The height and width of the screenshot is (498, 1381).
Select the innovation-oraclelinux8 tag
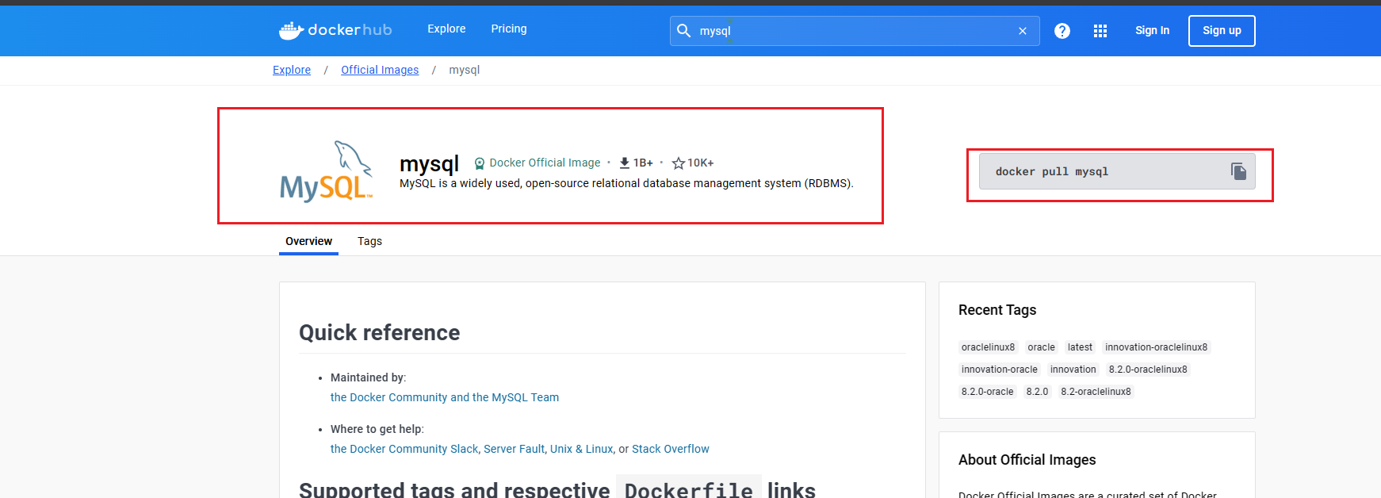[x=1156, y=347]
